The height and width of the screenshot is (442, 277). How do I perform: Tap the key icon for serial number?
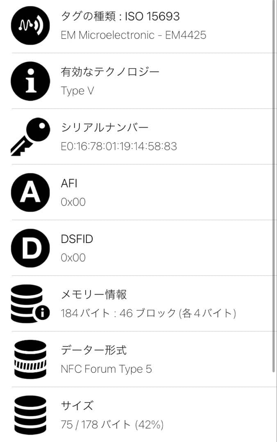[30, 137]
